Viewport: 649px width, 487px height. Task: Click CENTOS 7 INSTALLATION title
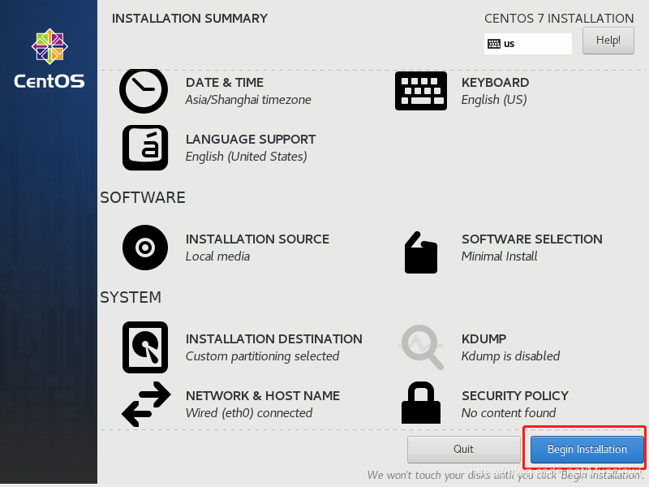pos(559,18)
